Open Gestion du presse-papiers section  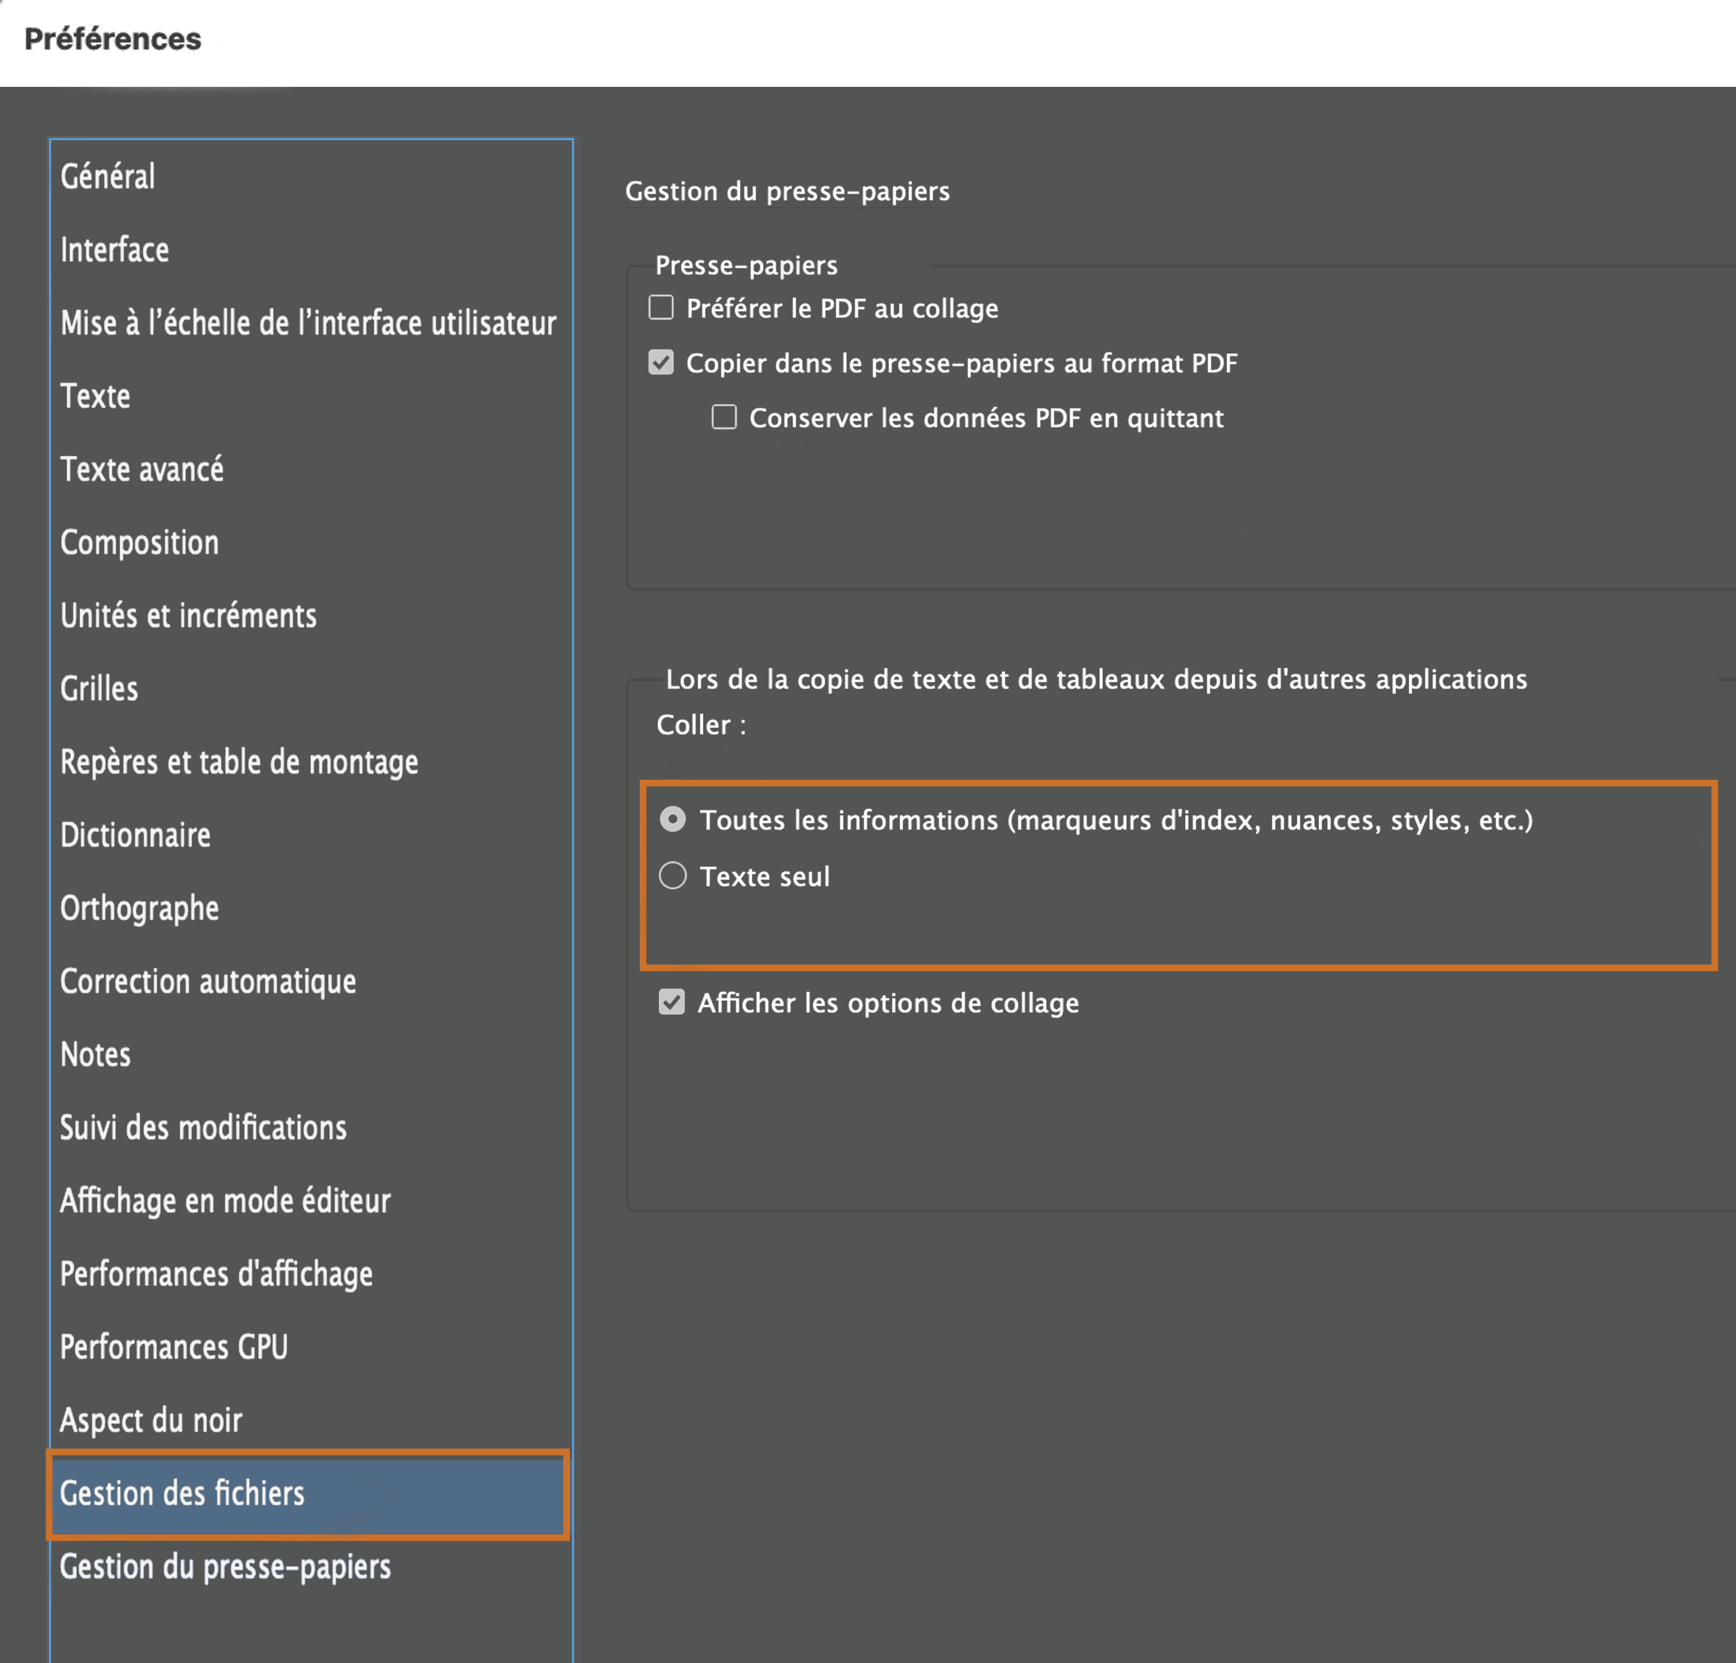226,1566
